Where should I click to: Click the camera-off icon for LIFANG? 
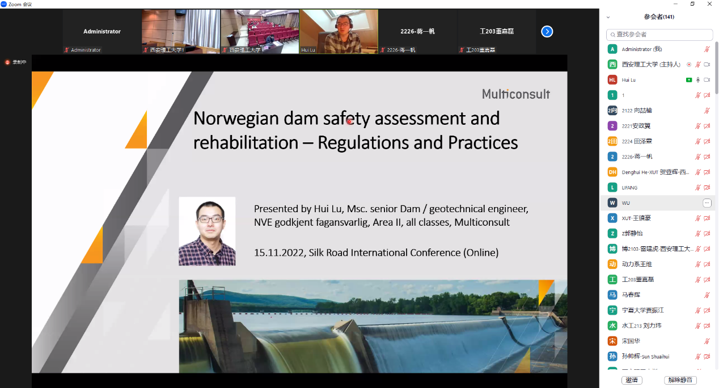(707, 188)
